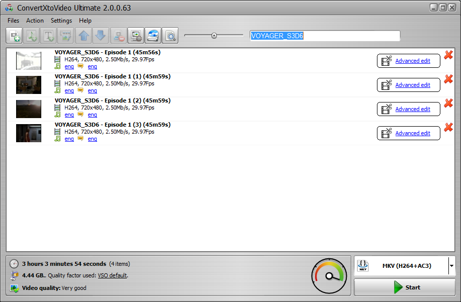The image size is (461, 302).
Task: Click the toolbar slider handle
Action: (214, 36)
